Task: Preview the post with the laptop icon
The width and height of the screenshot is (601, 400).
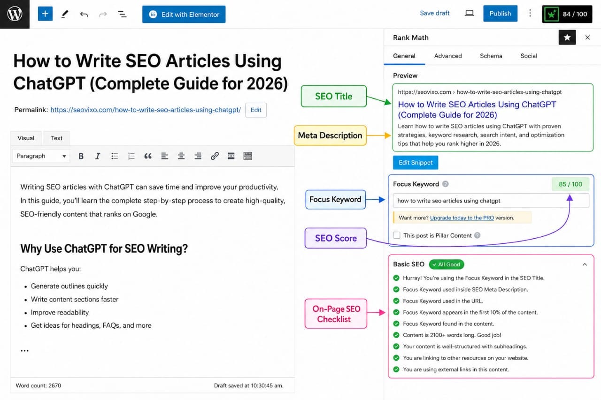Action: [469, 13]
